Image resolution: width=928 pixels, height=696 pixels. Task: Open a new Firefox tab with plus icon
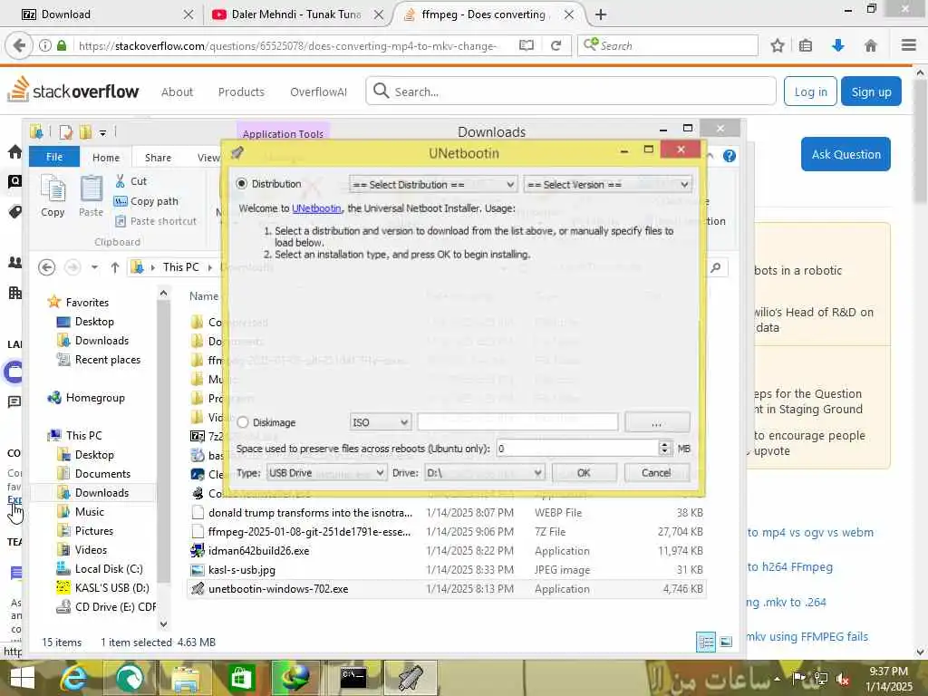coord(601,14)
